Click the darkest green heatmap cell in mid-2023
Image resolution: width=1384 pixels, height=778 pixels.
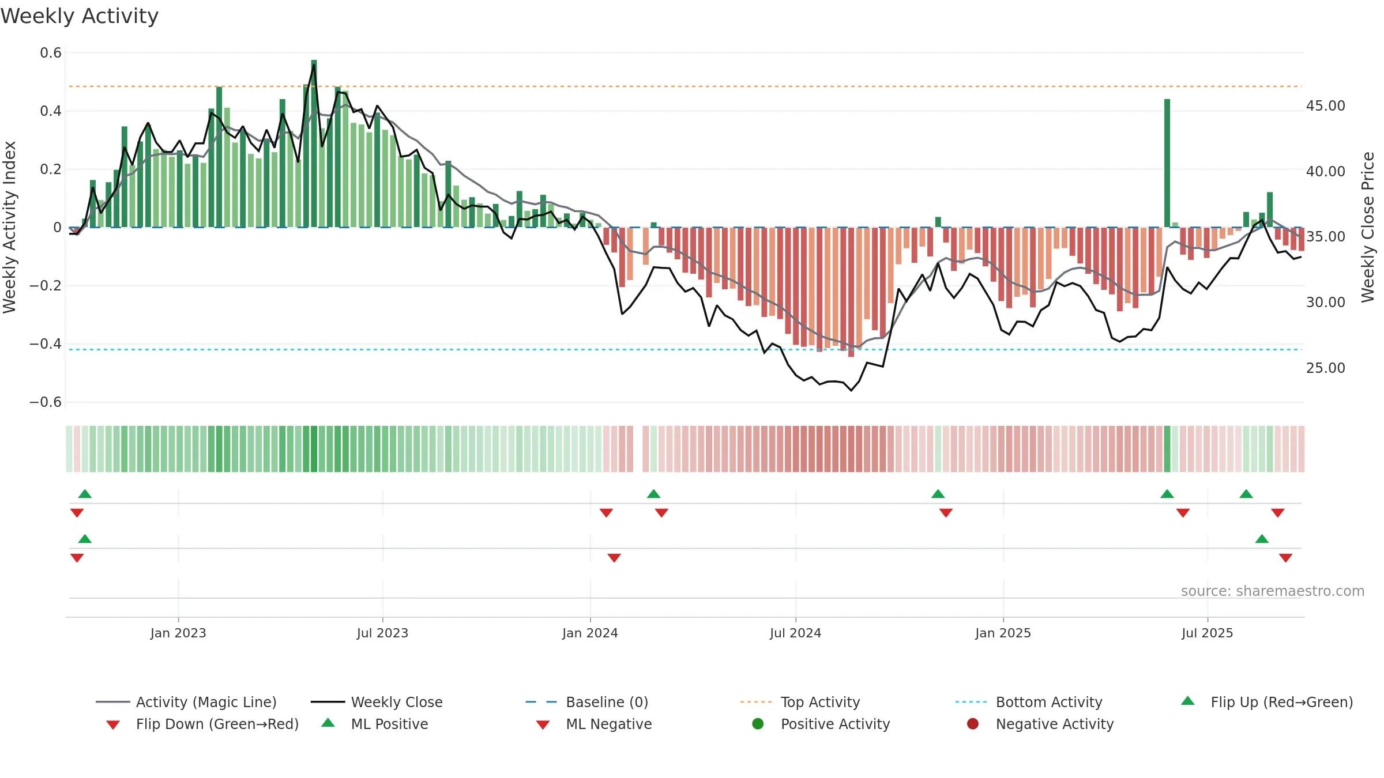click(x=314, y=449)
